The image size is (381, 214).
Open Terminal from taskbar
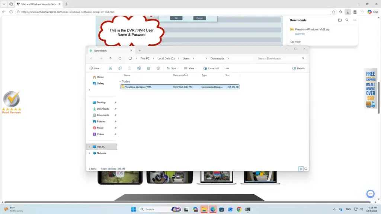click(x=247, y=209)
